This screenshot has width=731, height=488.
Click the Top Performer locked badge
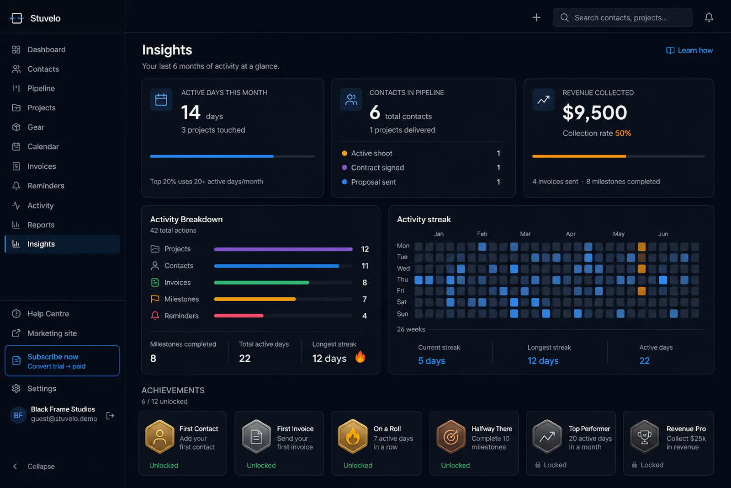click(x=547, y=436)
